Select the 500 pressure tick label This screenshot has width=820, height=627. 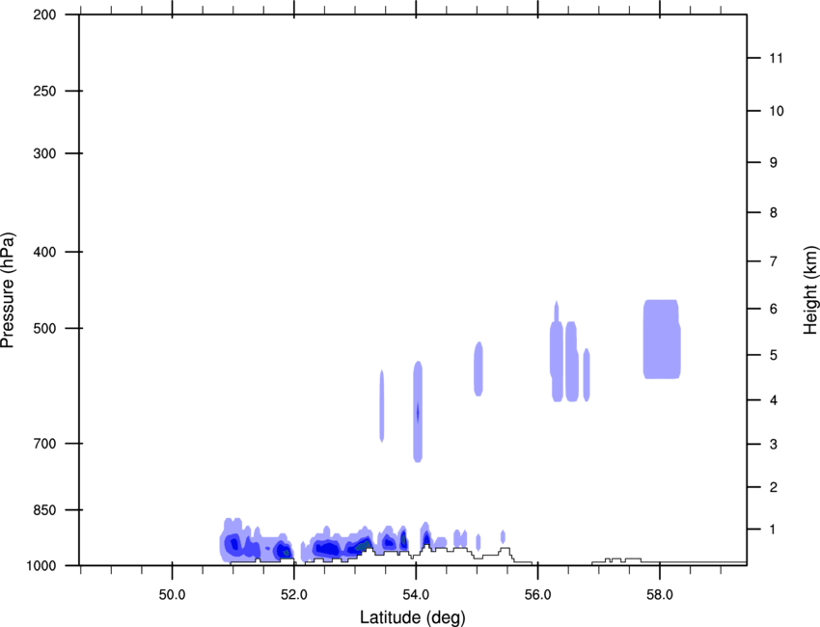45,328
